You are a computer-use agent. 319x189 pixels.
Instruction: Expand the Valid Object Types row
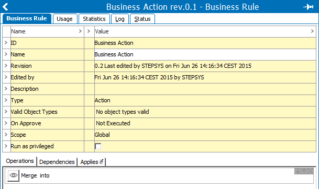point(6,112)
